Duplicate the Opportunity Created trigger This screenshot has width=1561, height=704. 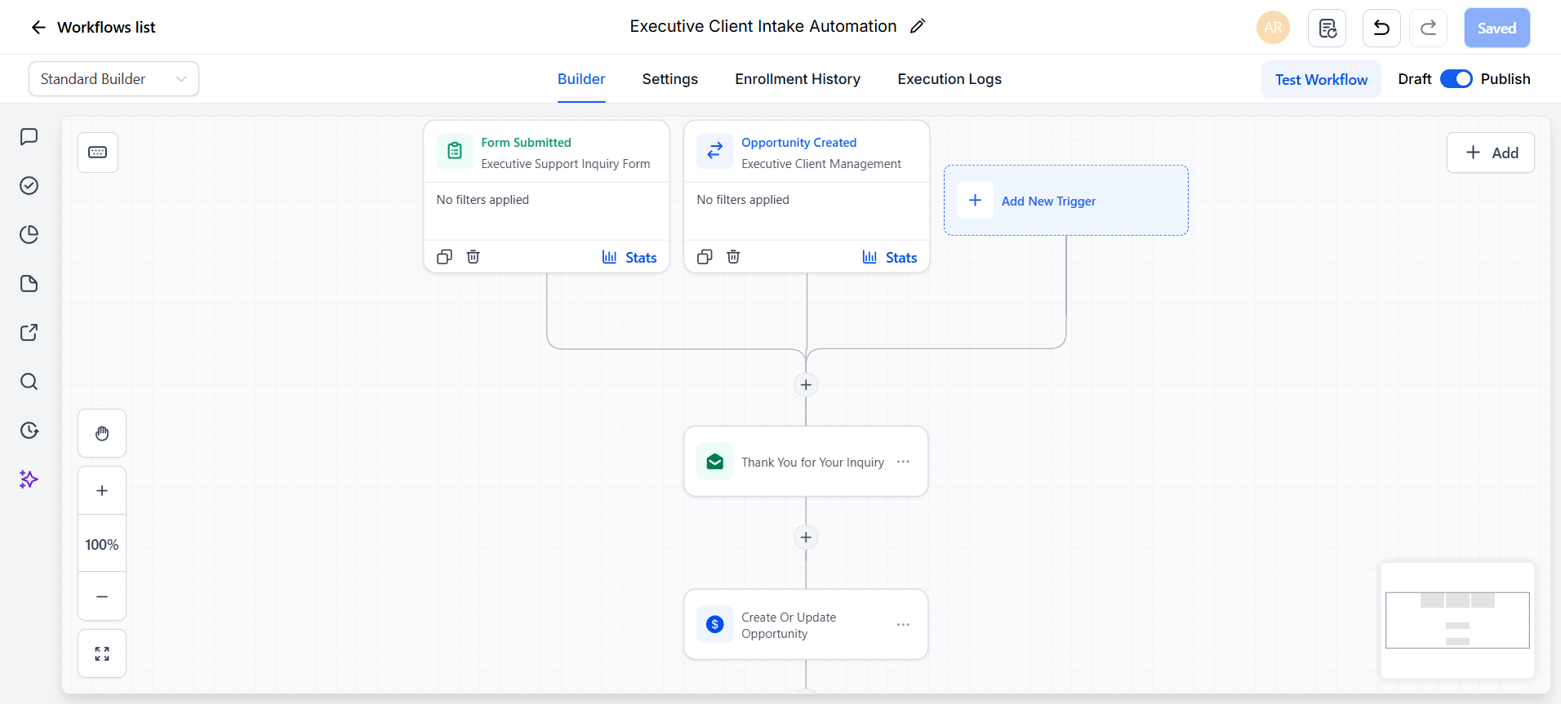(705, 257)
